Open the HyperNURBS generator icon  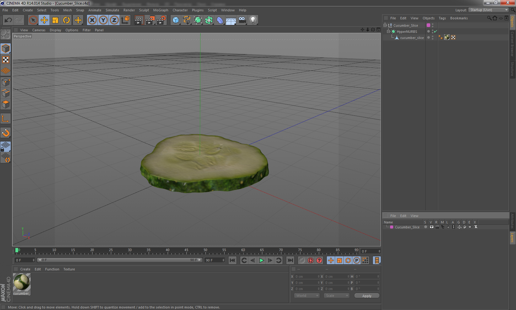[198, 20]
